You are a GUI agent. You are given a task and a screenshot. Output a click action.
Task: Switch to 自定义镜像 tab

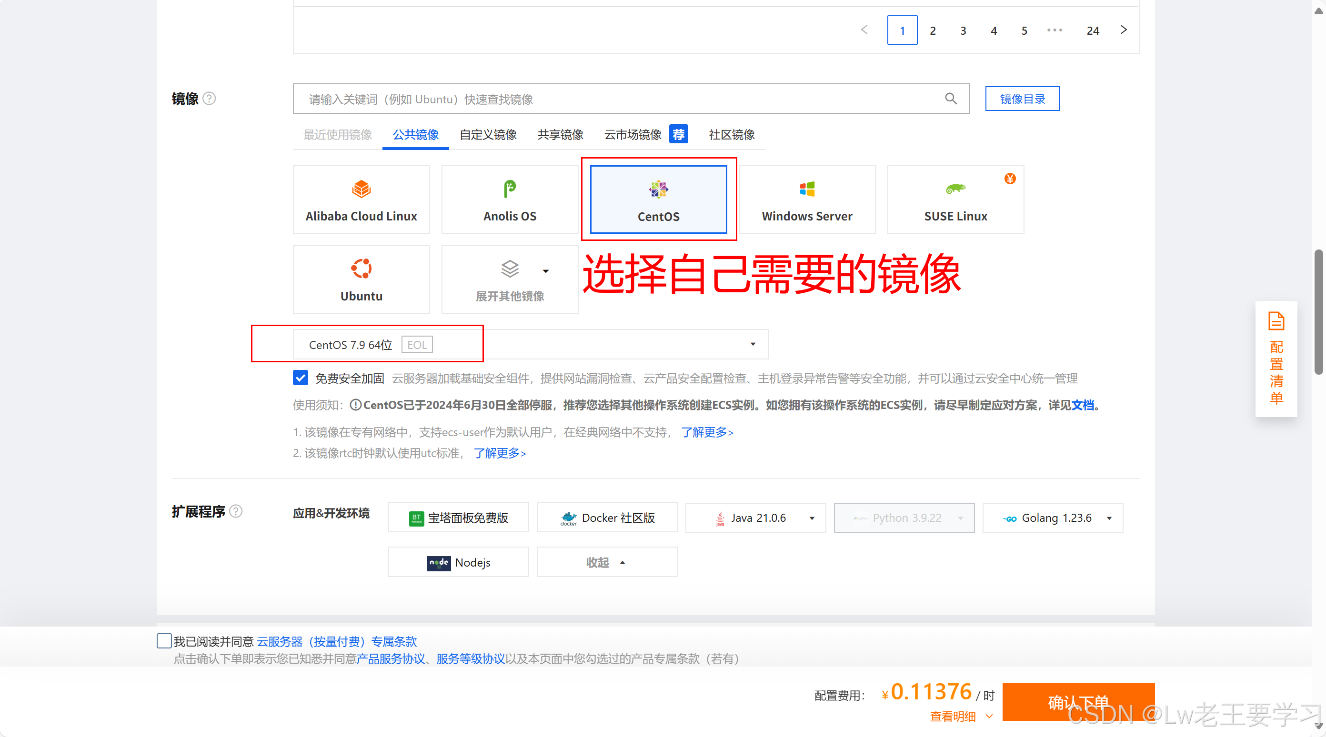tap(488, 134)
